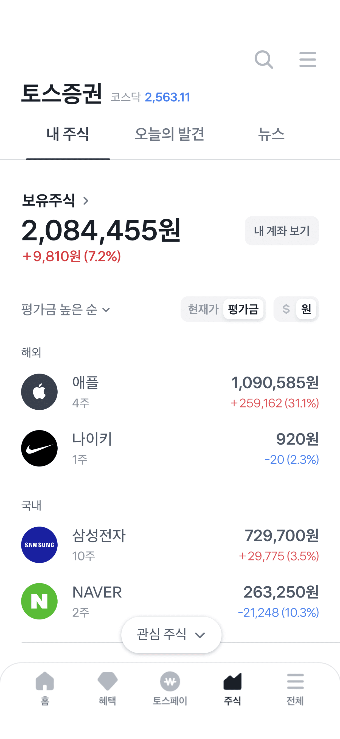Open 전체 menu in bottom navigation
This screenshot has width=340, height=739.
(x=295, y=687)
